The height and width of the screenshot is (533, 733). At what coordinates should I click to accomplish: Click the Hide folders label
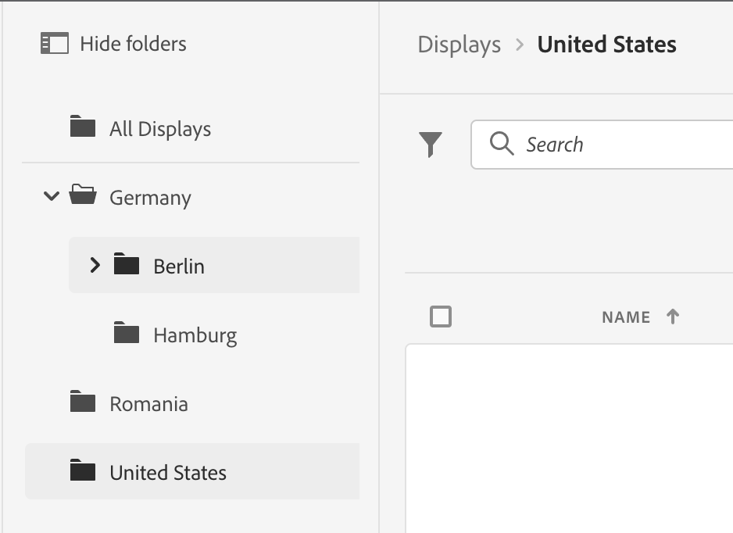(x=133, y=44)
